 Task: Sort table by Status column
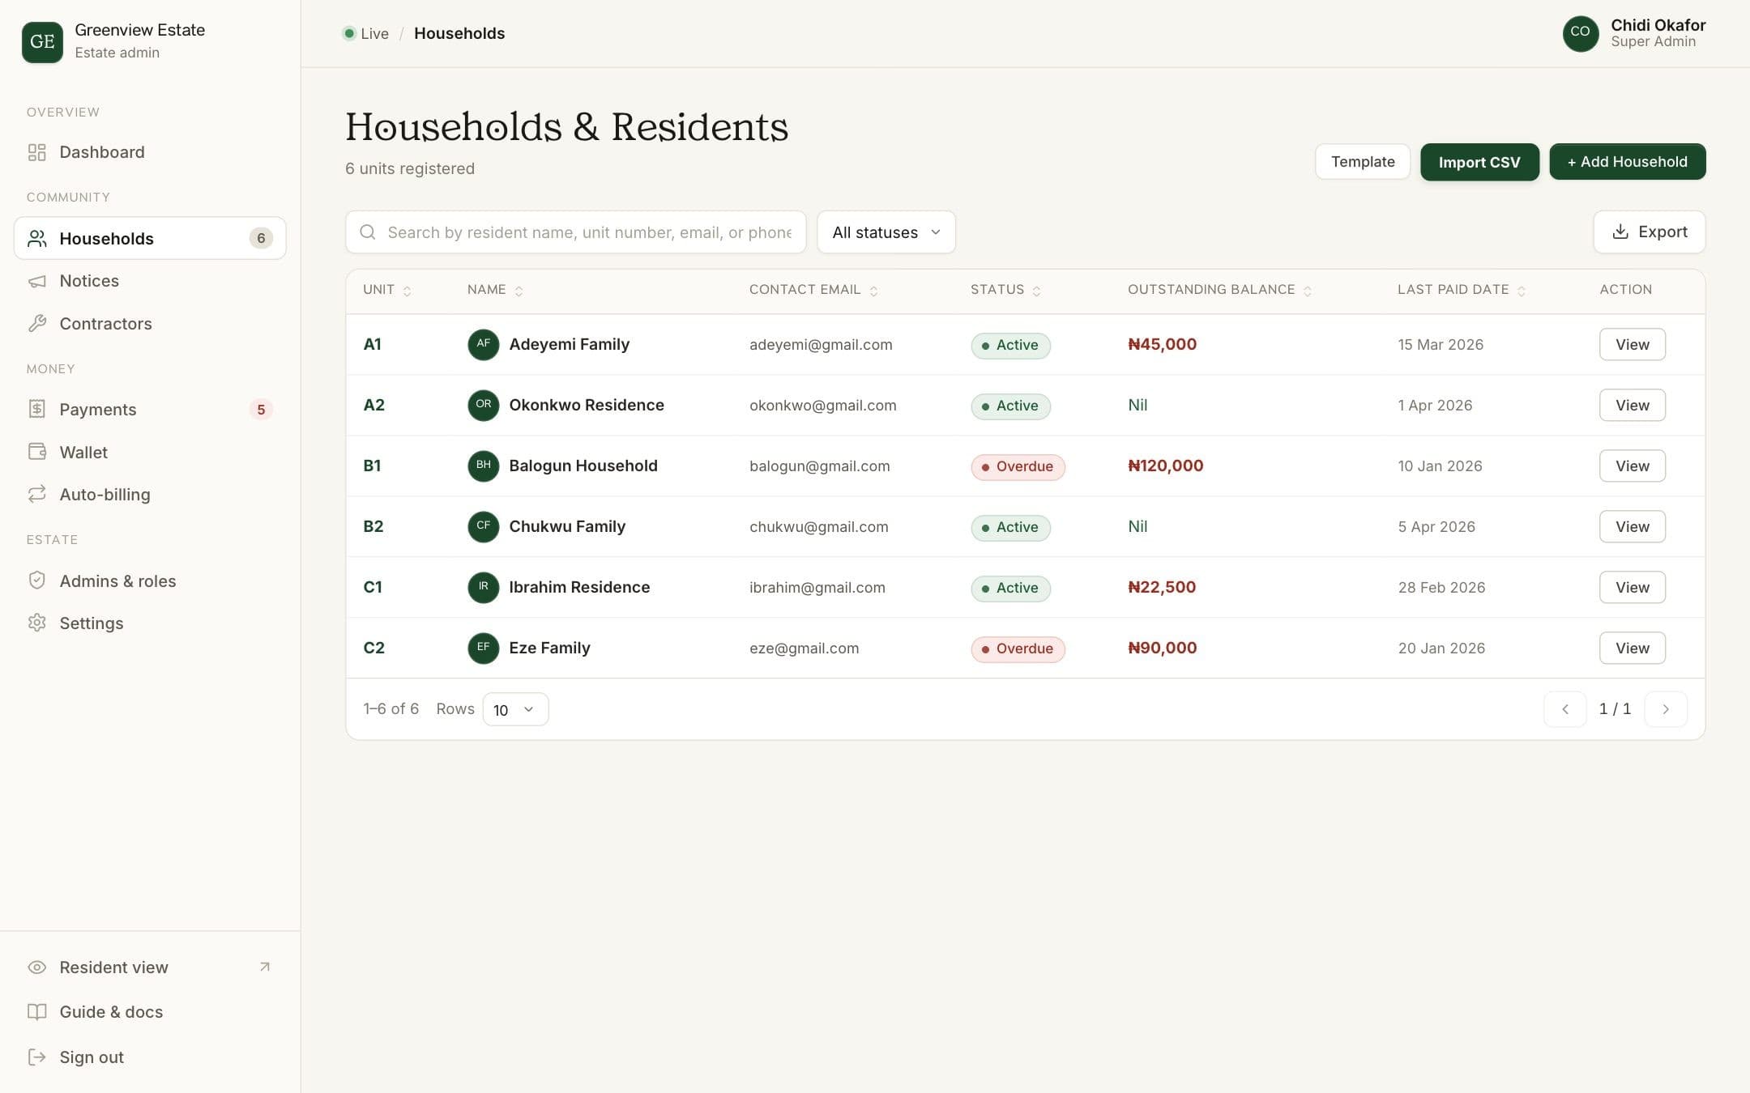(x=1005, y=290)
